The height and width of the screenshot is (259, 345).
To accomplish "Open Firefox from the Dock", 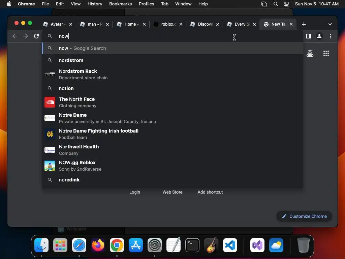I will tap(98, 245).
